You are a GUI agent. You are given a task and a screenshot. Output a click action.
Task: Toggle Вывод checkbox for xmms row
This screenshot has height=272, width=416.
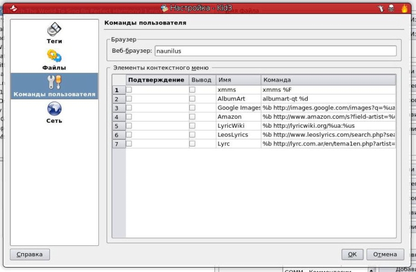click(x=192, y=90)
